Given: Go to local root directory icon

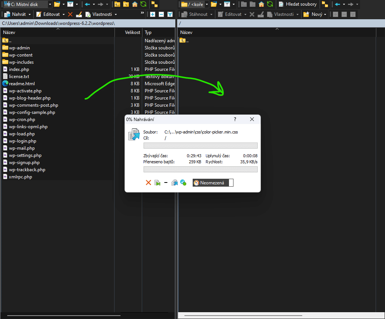Looking at the screenshot, I should click(x=126, y=4).
